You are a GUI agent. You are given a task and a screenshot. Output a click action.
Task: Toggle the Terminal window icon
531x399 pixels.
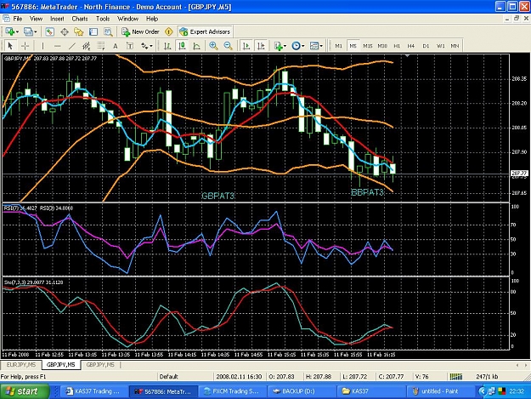pos(93,31)
